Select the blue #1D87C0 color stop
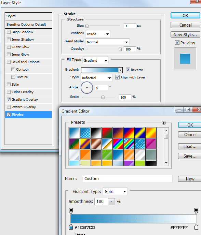The width and height of the screenshot is (201, 235). point(71,227)
